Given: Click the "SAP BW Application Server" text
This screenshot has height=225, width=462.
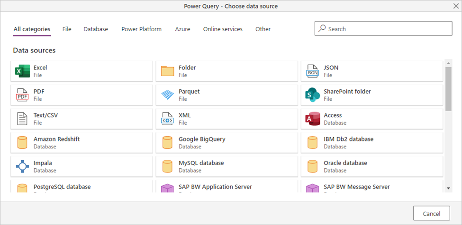Looking at the screenshot, I should (216, 187).
